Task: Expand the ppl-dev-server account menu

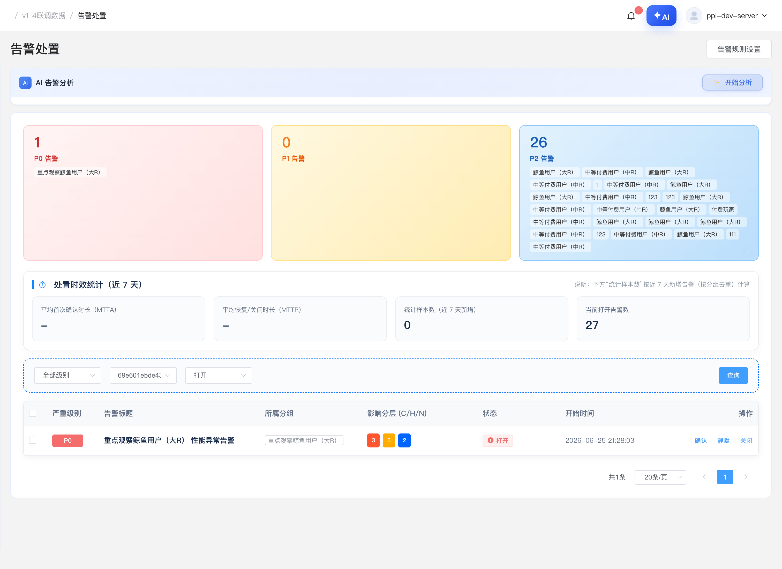Action: [736, 16]
